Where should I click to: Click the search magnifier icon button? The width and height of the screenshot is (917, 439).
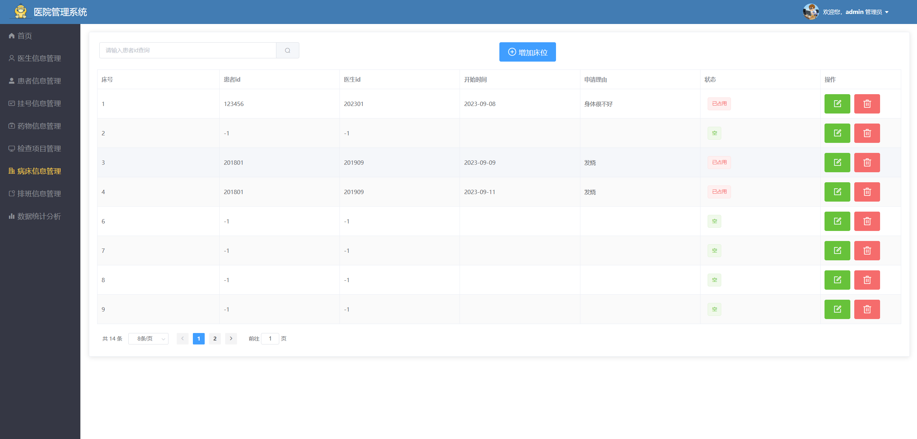point(288,50)
